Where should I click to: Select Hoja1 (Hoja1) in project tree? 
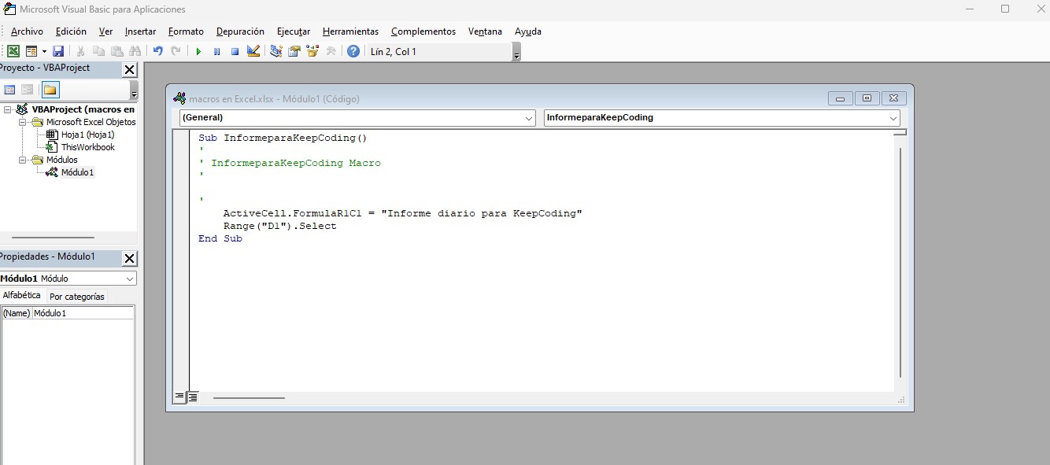click(87, 135)
